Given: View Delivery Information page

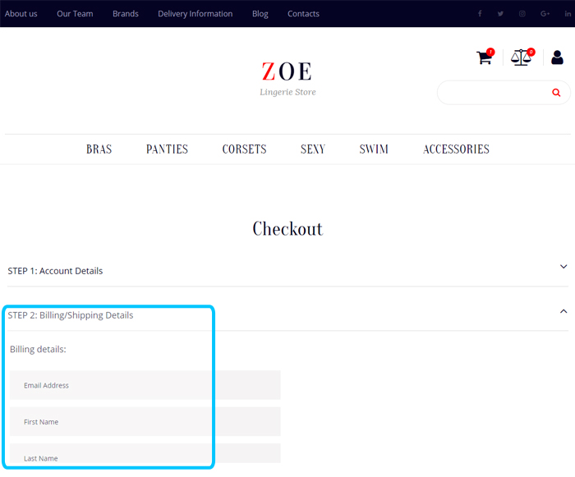Looking at the screenshot, I should [x=195, y=14].
